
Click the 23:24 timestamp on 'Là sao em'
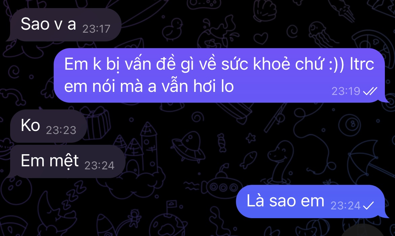(x=345, y=206)
